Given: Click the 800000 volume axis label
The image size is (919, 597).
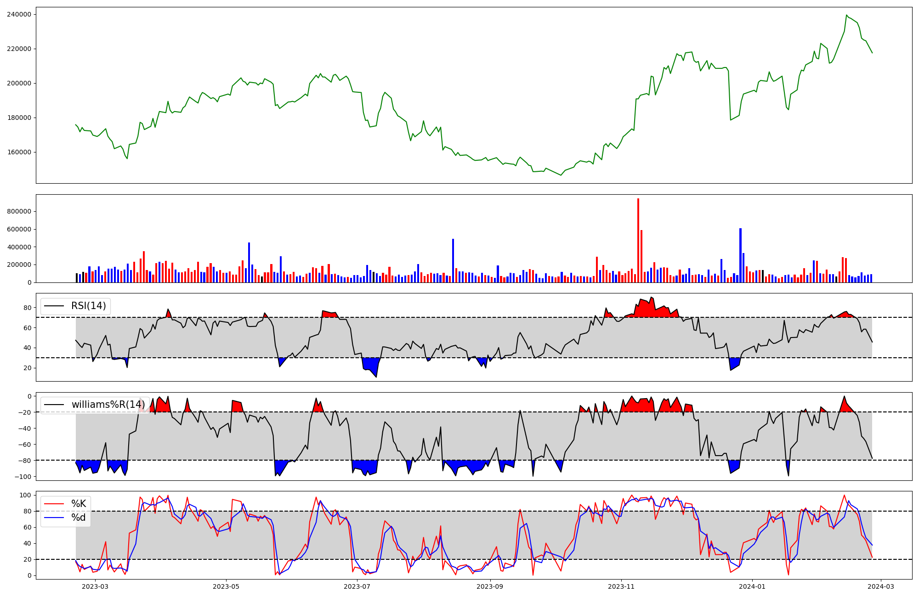Looking at the screenshot, I should coord(19,212).
